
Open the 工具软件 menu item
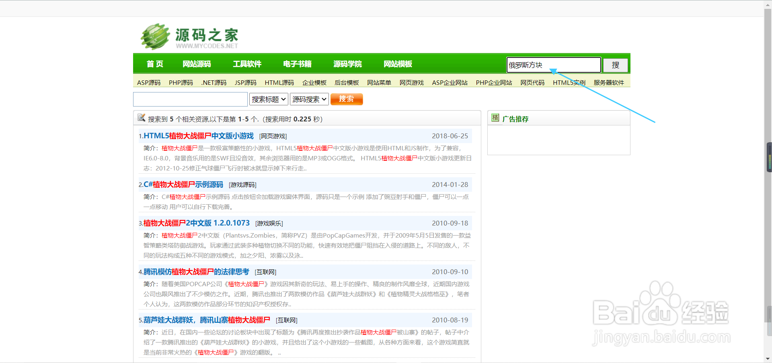tap(247, 64)
